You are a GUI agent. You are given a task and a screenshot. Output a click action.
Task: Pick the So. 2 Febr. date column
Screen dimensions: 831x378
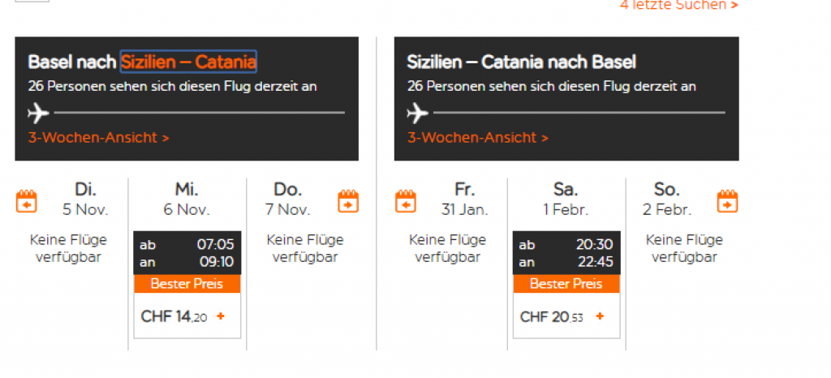[666, 199]
